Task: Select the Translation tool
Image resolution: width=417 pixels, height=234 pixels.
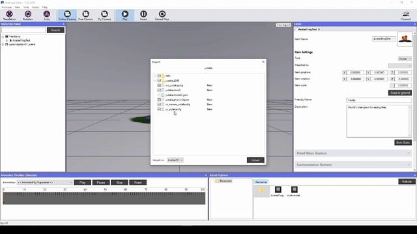Action: click(x=9, y=16)
